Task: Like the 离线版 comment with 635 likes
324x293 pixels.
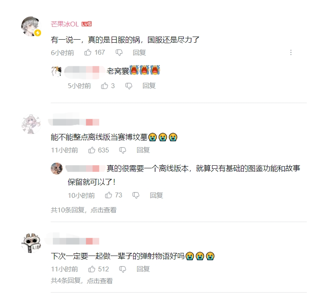Action: tap(92, 150)
